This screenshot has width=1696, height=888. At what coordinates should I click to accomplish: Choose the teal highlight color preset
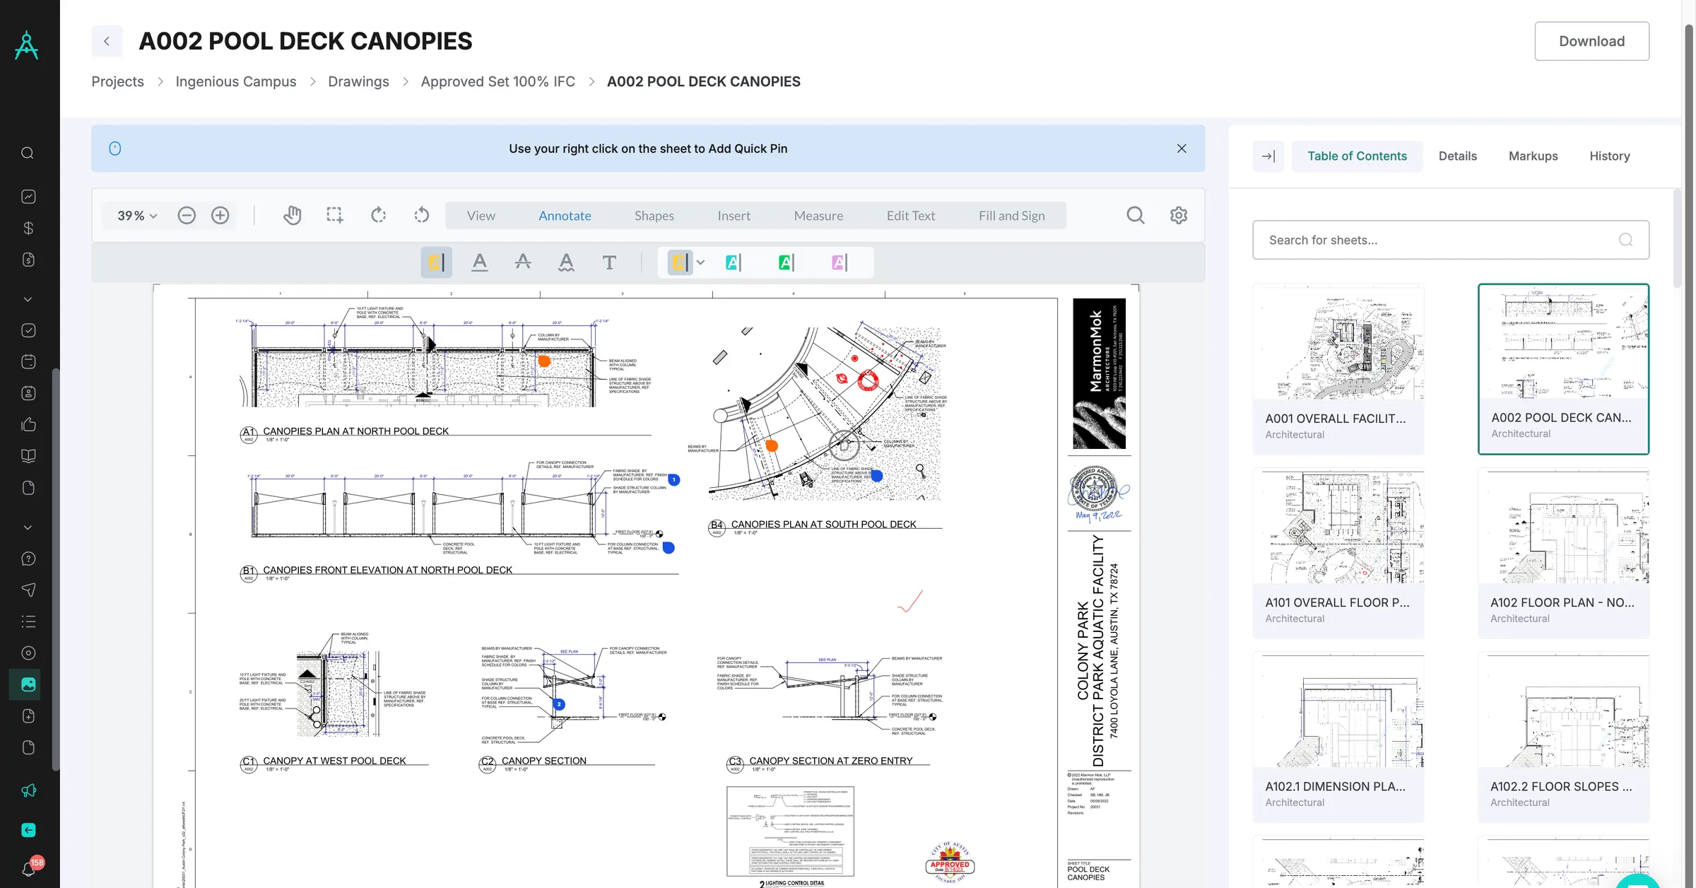coord(734,262)
